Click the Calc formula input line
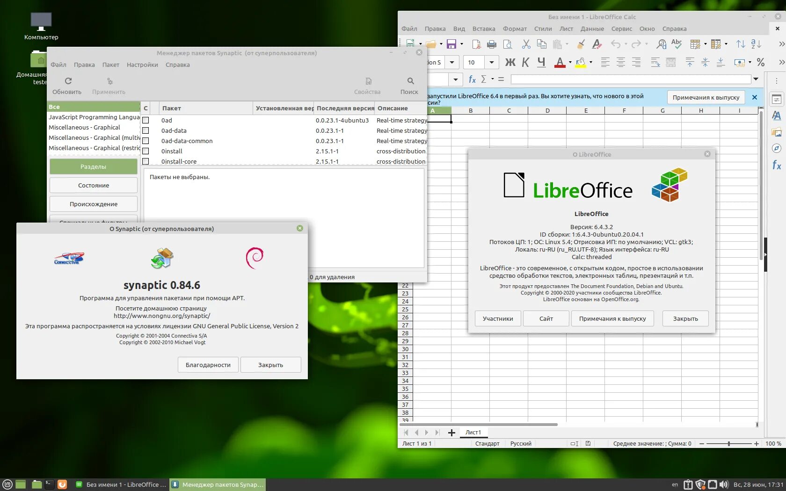This screenshot has height=491, width=786. pos(630,79)
